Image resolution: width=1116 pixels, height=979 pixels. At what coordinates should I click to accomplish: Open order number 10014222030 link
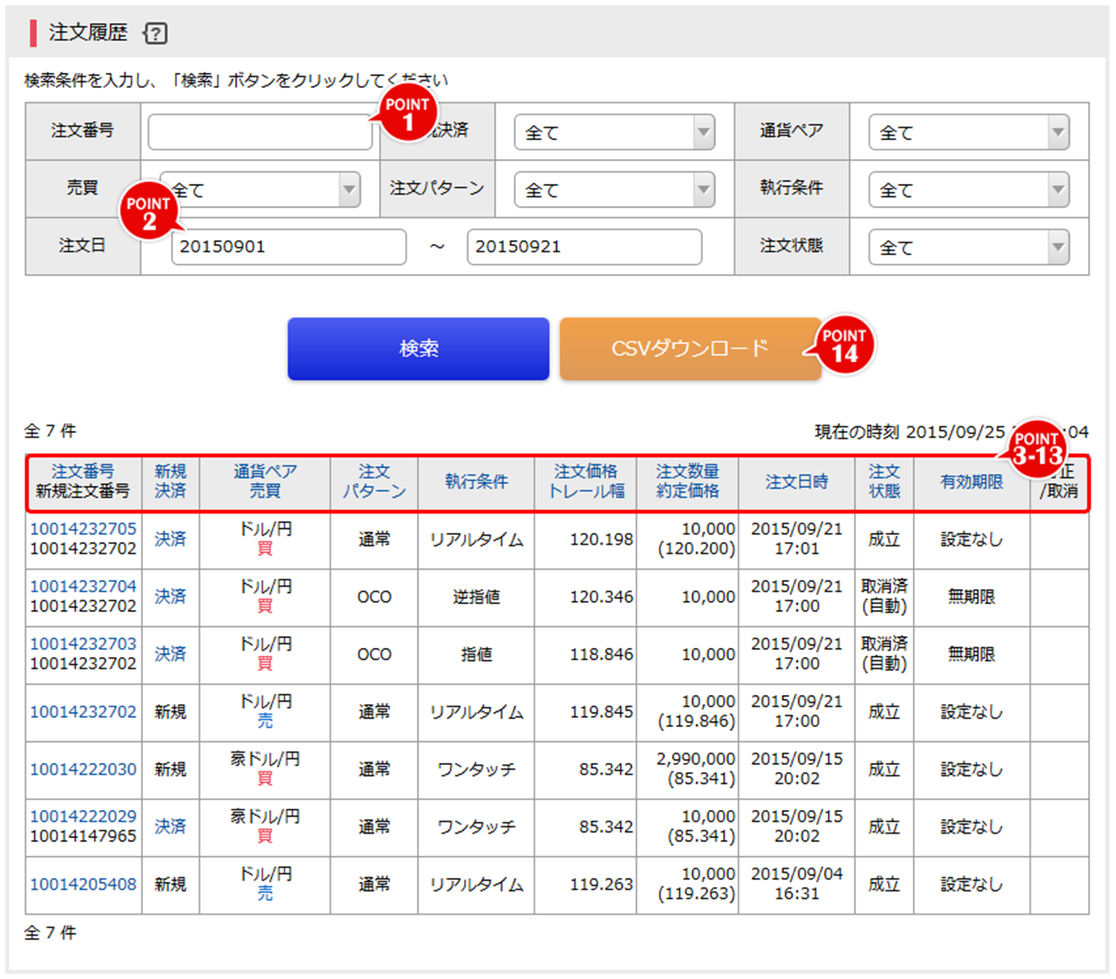[83, 769]
